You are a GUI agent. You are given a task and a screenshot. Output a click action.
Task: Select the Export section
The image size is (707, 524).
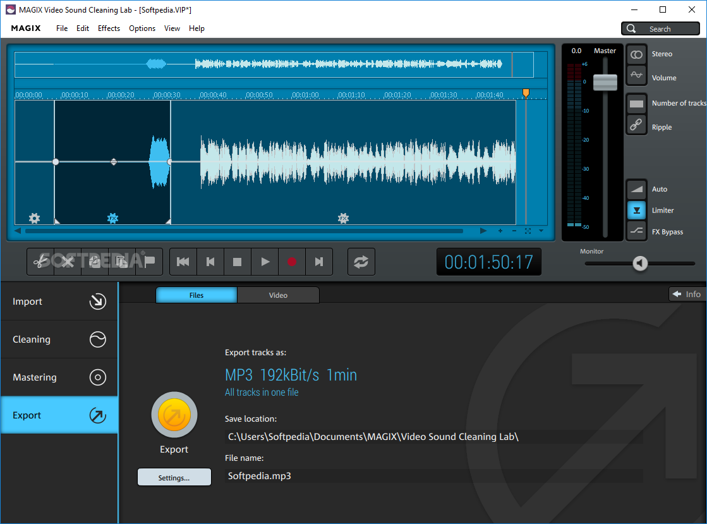pos(59,415)
